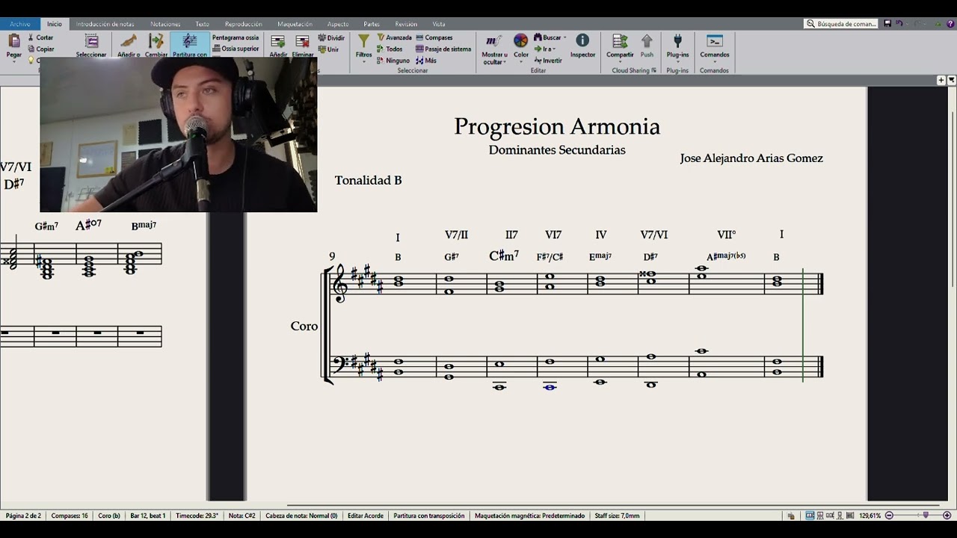
Task: Click Pentagrama ossia option
Action: 236,37
